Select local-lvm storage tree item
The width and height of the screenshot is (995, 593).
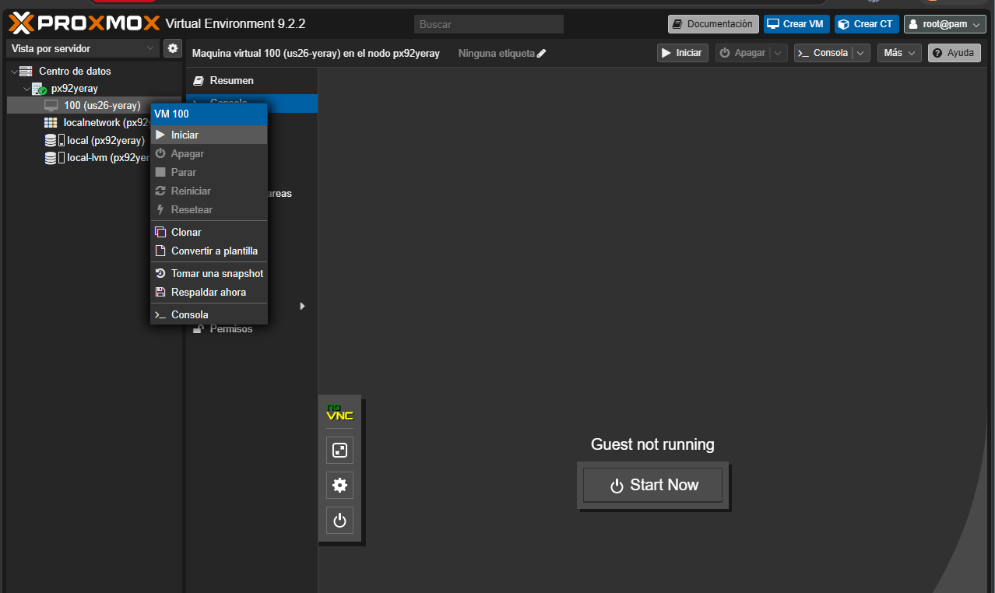(93, 158)
